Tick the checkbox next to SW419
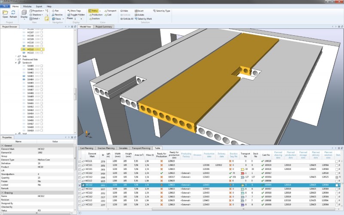This screenshot has width=344, height=215. click(x=41, y=131)
